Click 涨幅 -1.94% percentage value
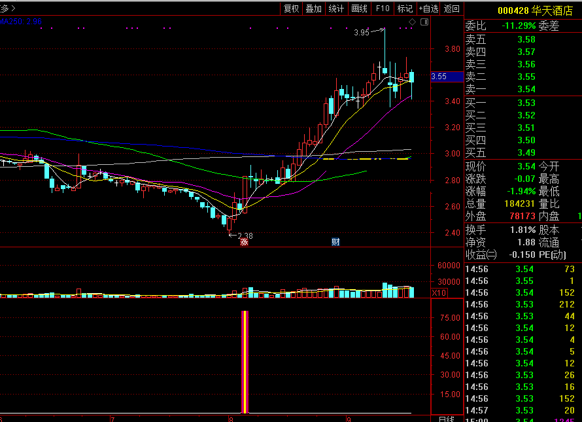Screen dimensions: 582x422 point(521,191)
